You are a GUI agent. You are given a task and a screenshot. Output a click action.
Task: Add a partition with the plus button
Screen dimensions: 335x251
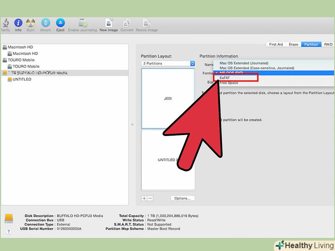[144, 198]
